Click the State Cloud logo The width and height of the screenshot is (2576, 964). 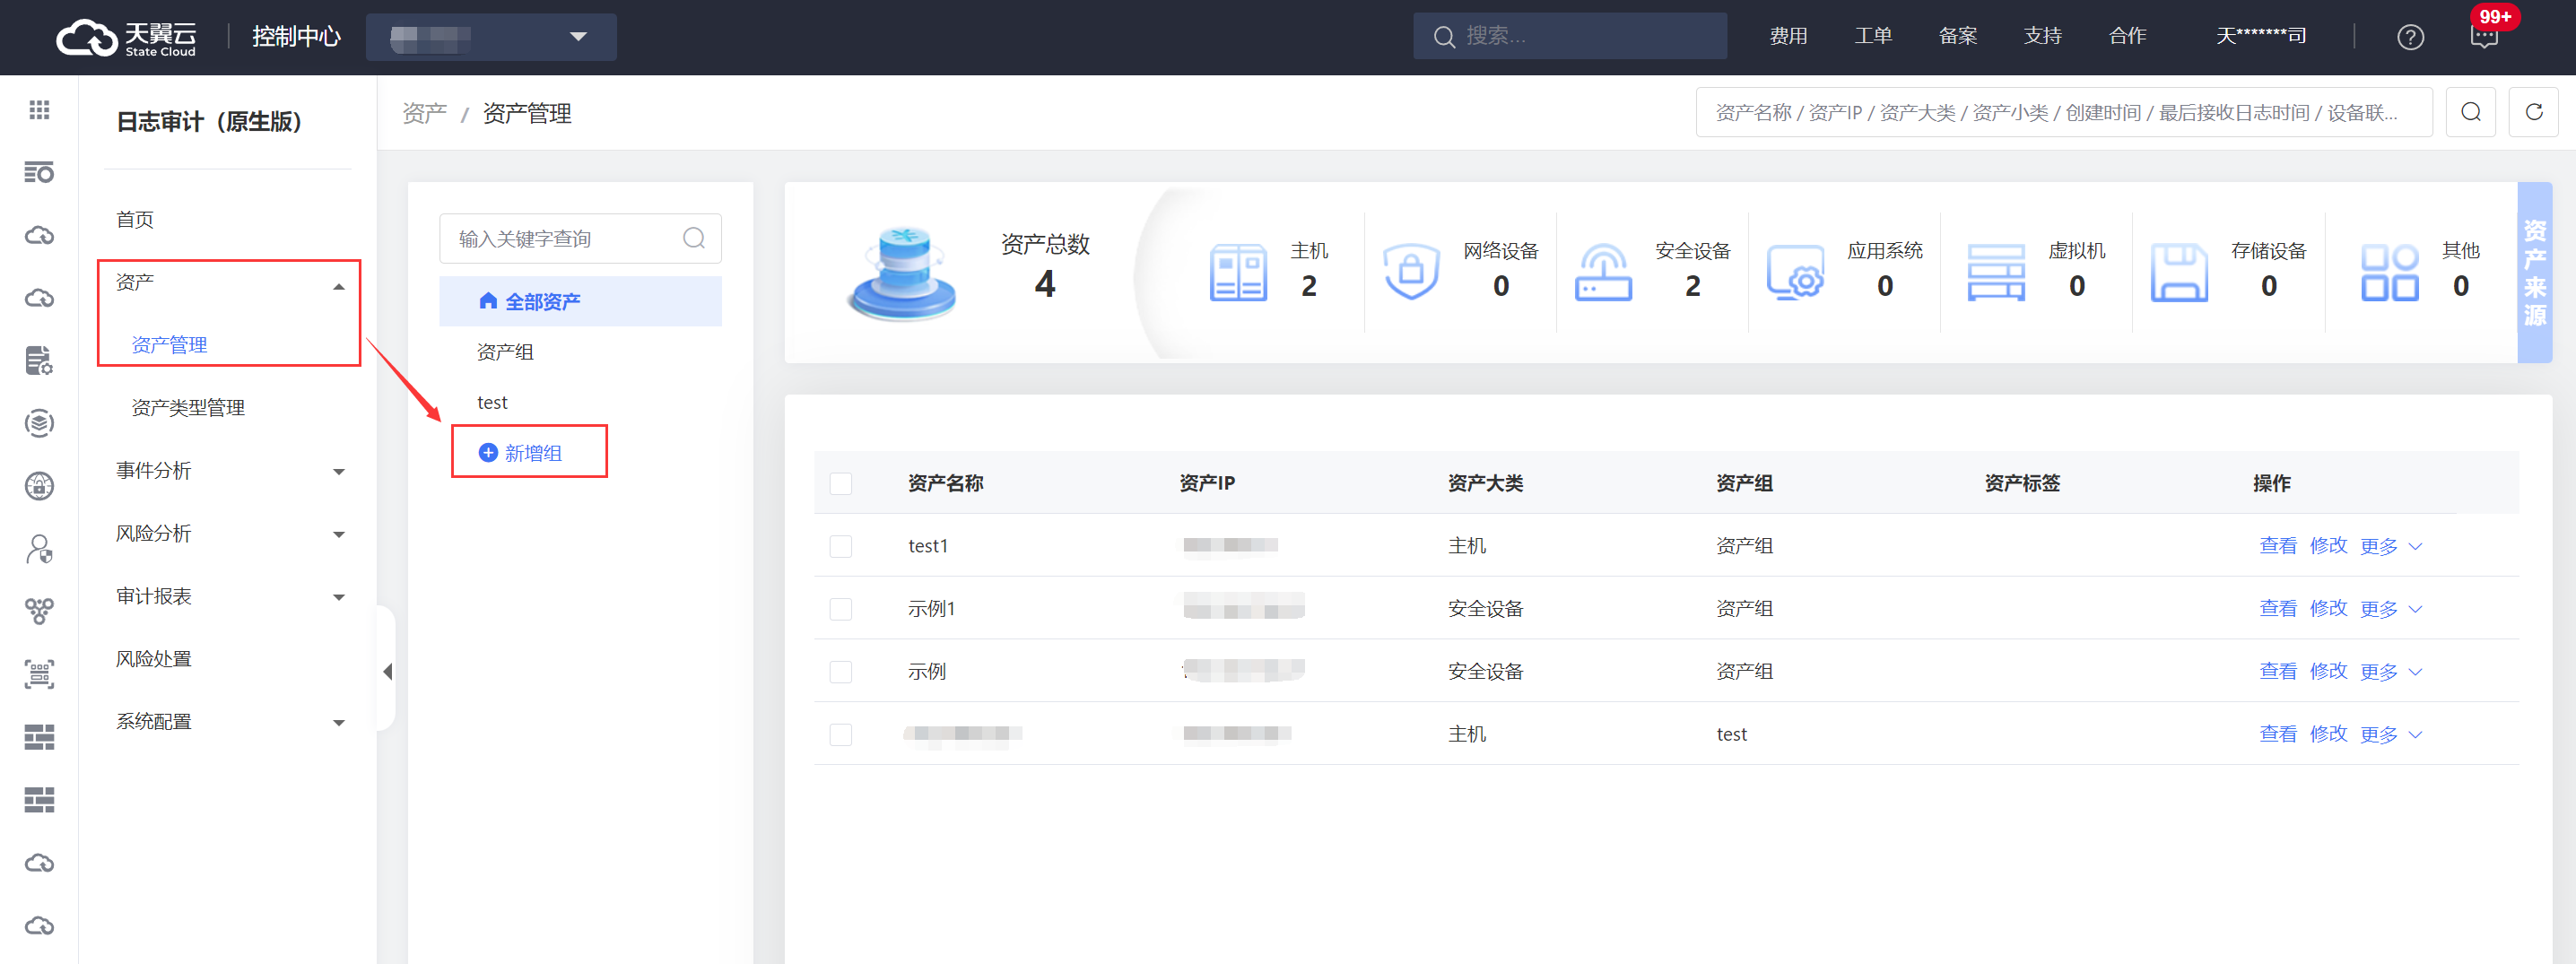pos(126,37)
